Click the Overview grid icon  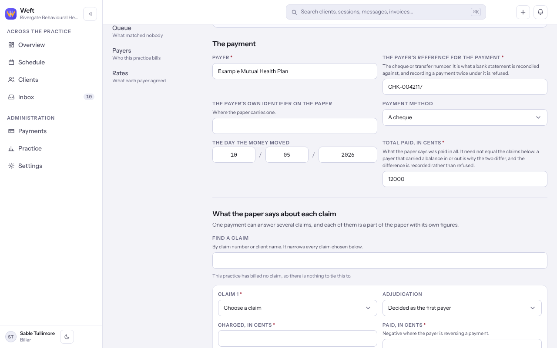click(11, 45)
